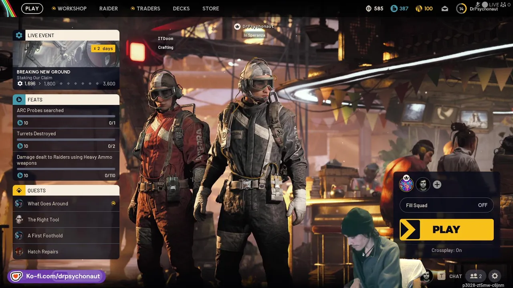The width and height of the screenshot is (513, 288).
Task: Click the Feats header coin icon
Action: point(19,100)
